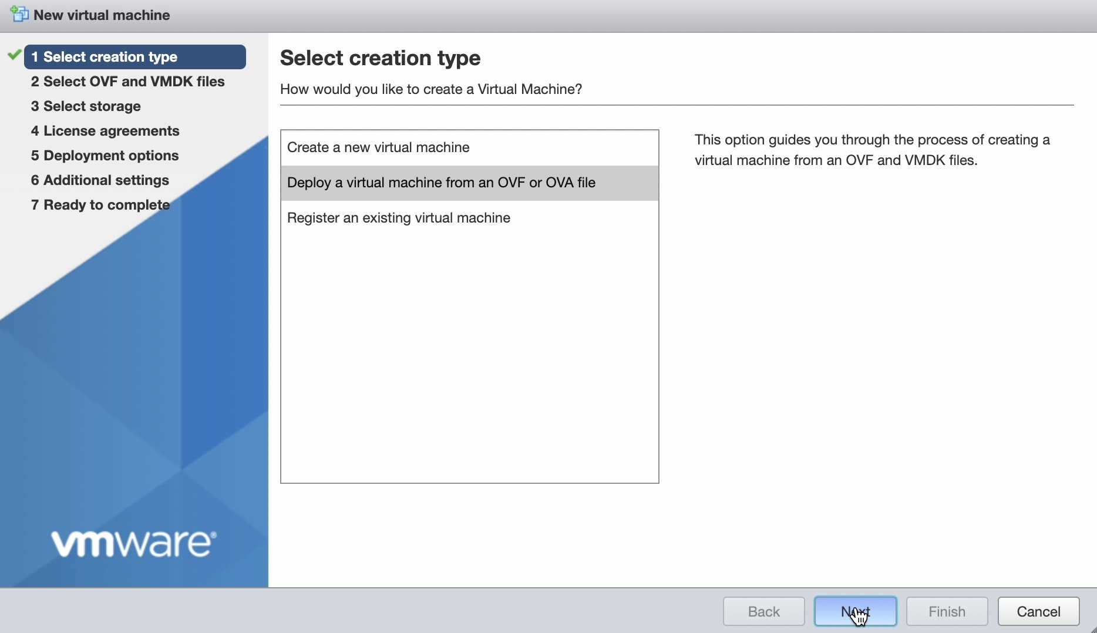
Task: Jump to step 3 Select storage
Action: [x=86, y=106]
